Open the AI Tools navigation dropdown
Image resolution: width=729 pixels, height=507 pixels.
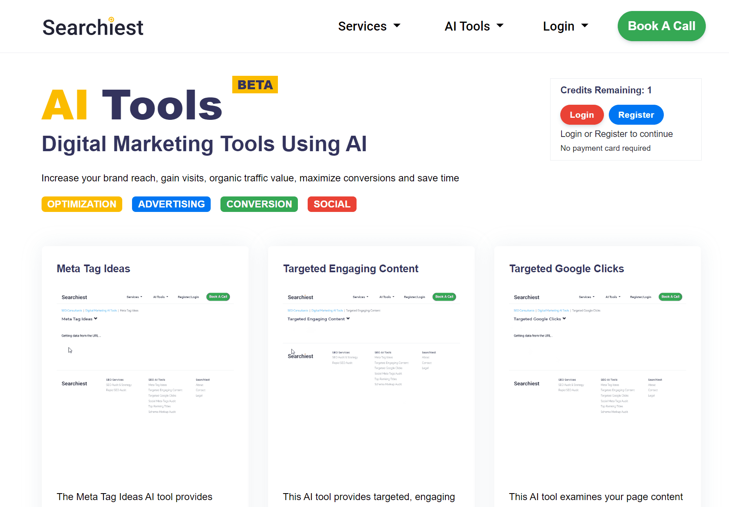[474, 26]
